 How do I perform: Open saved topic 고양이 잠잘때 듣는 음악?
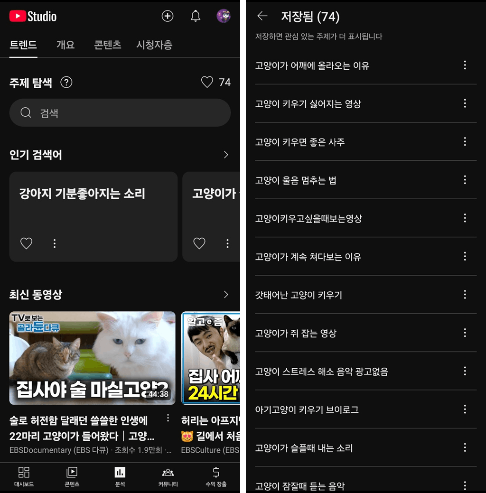pyautogui.click(x=300, y=486)
